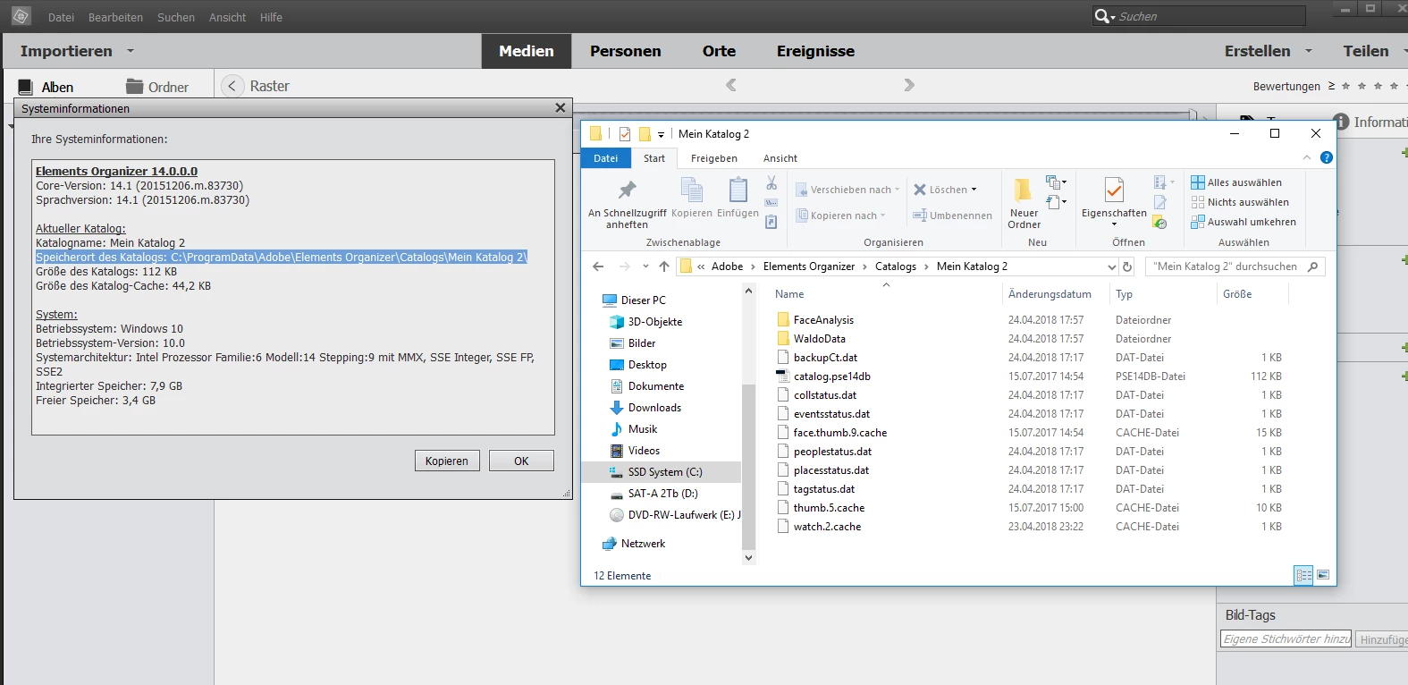The height and width of the screenshot is (685, 1408).
Task: Click the scissors cut icon
Action: click(x=771, y=183)
